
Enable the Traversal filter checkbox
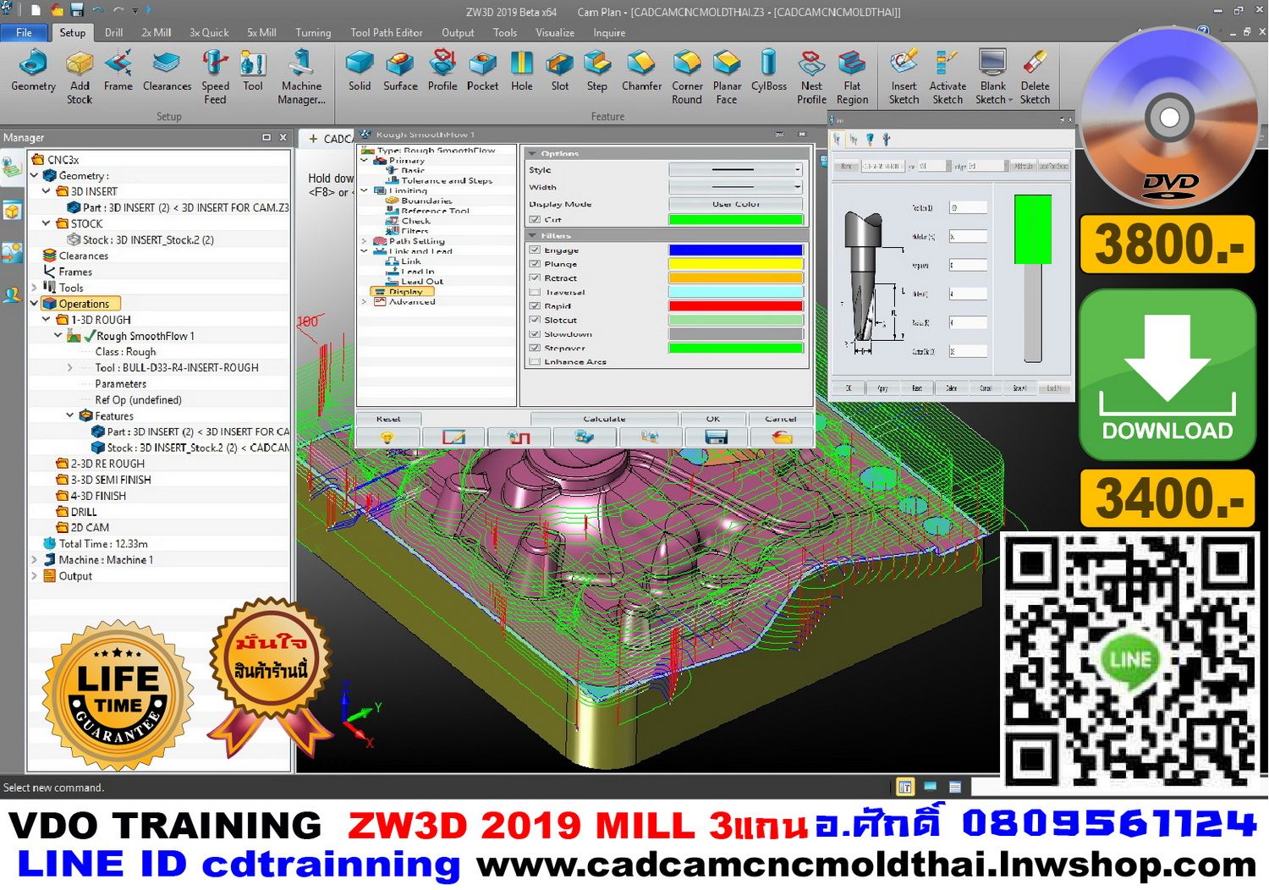pos(536,291)
